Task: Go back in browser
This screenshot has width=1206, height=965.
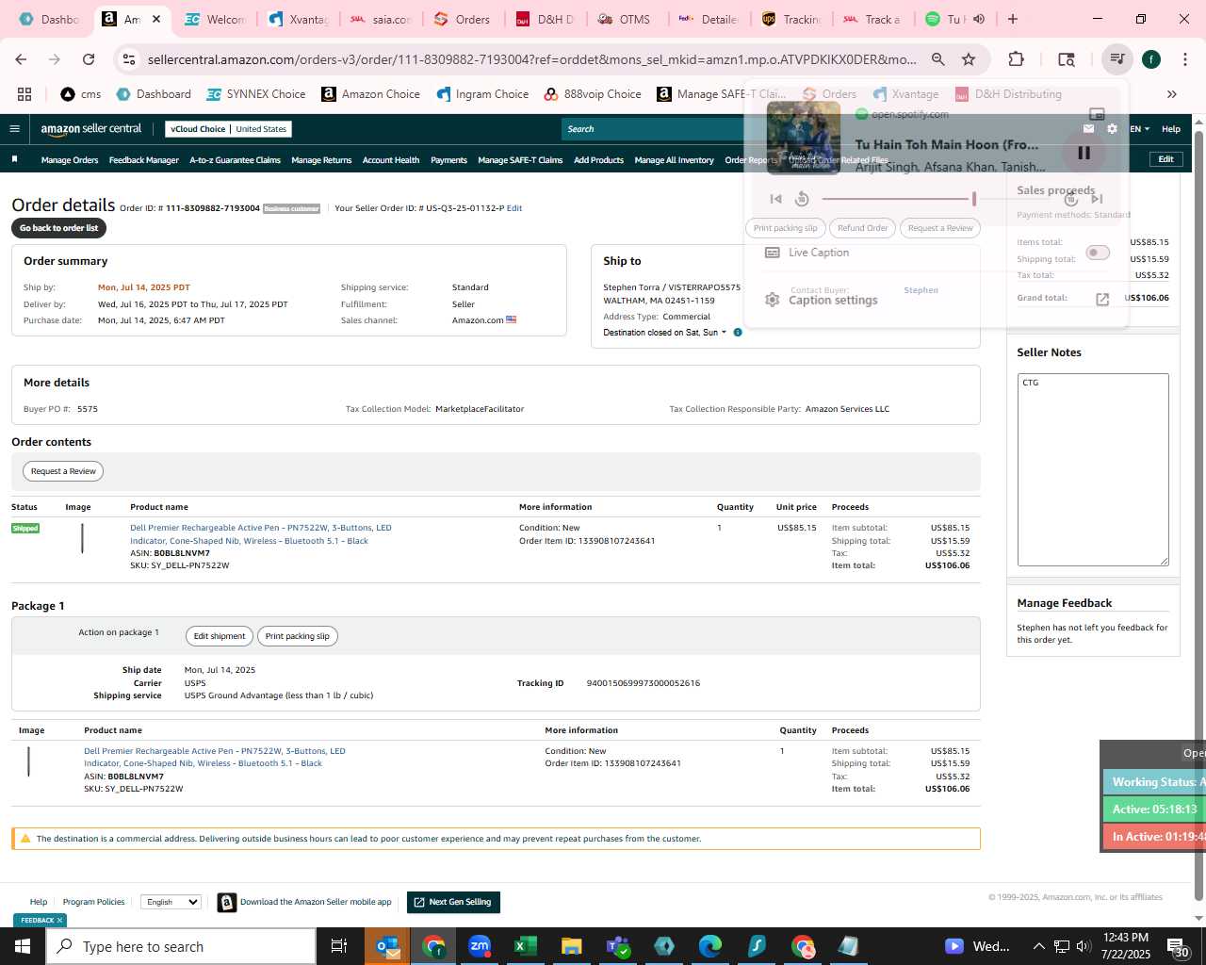Action: click(21, 59)
